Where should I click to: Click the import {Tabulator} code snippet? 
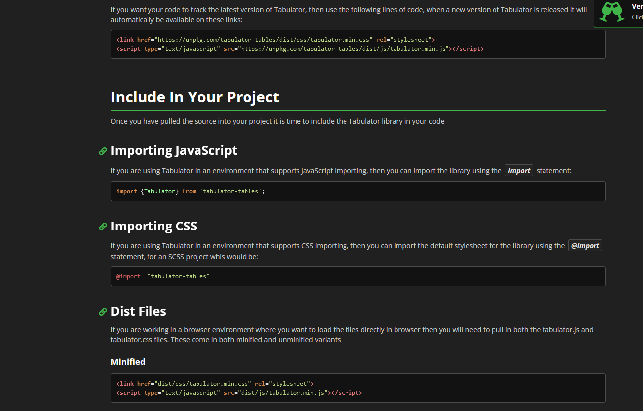191,191
